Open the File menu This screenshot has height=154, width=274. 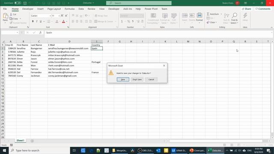pyautogui.click(x=5, y=9)
